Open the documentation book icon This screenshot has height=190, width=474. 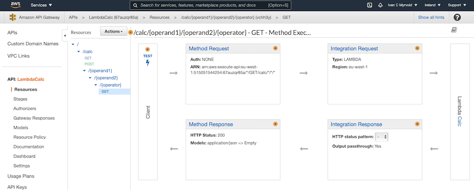[x=454, y=30]
